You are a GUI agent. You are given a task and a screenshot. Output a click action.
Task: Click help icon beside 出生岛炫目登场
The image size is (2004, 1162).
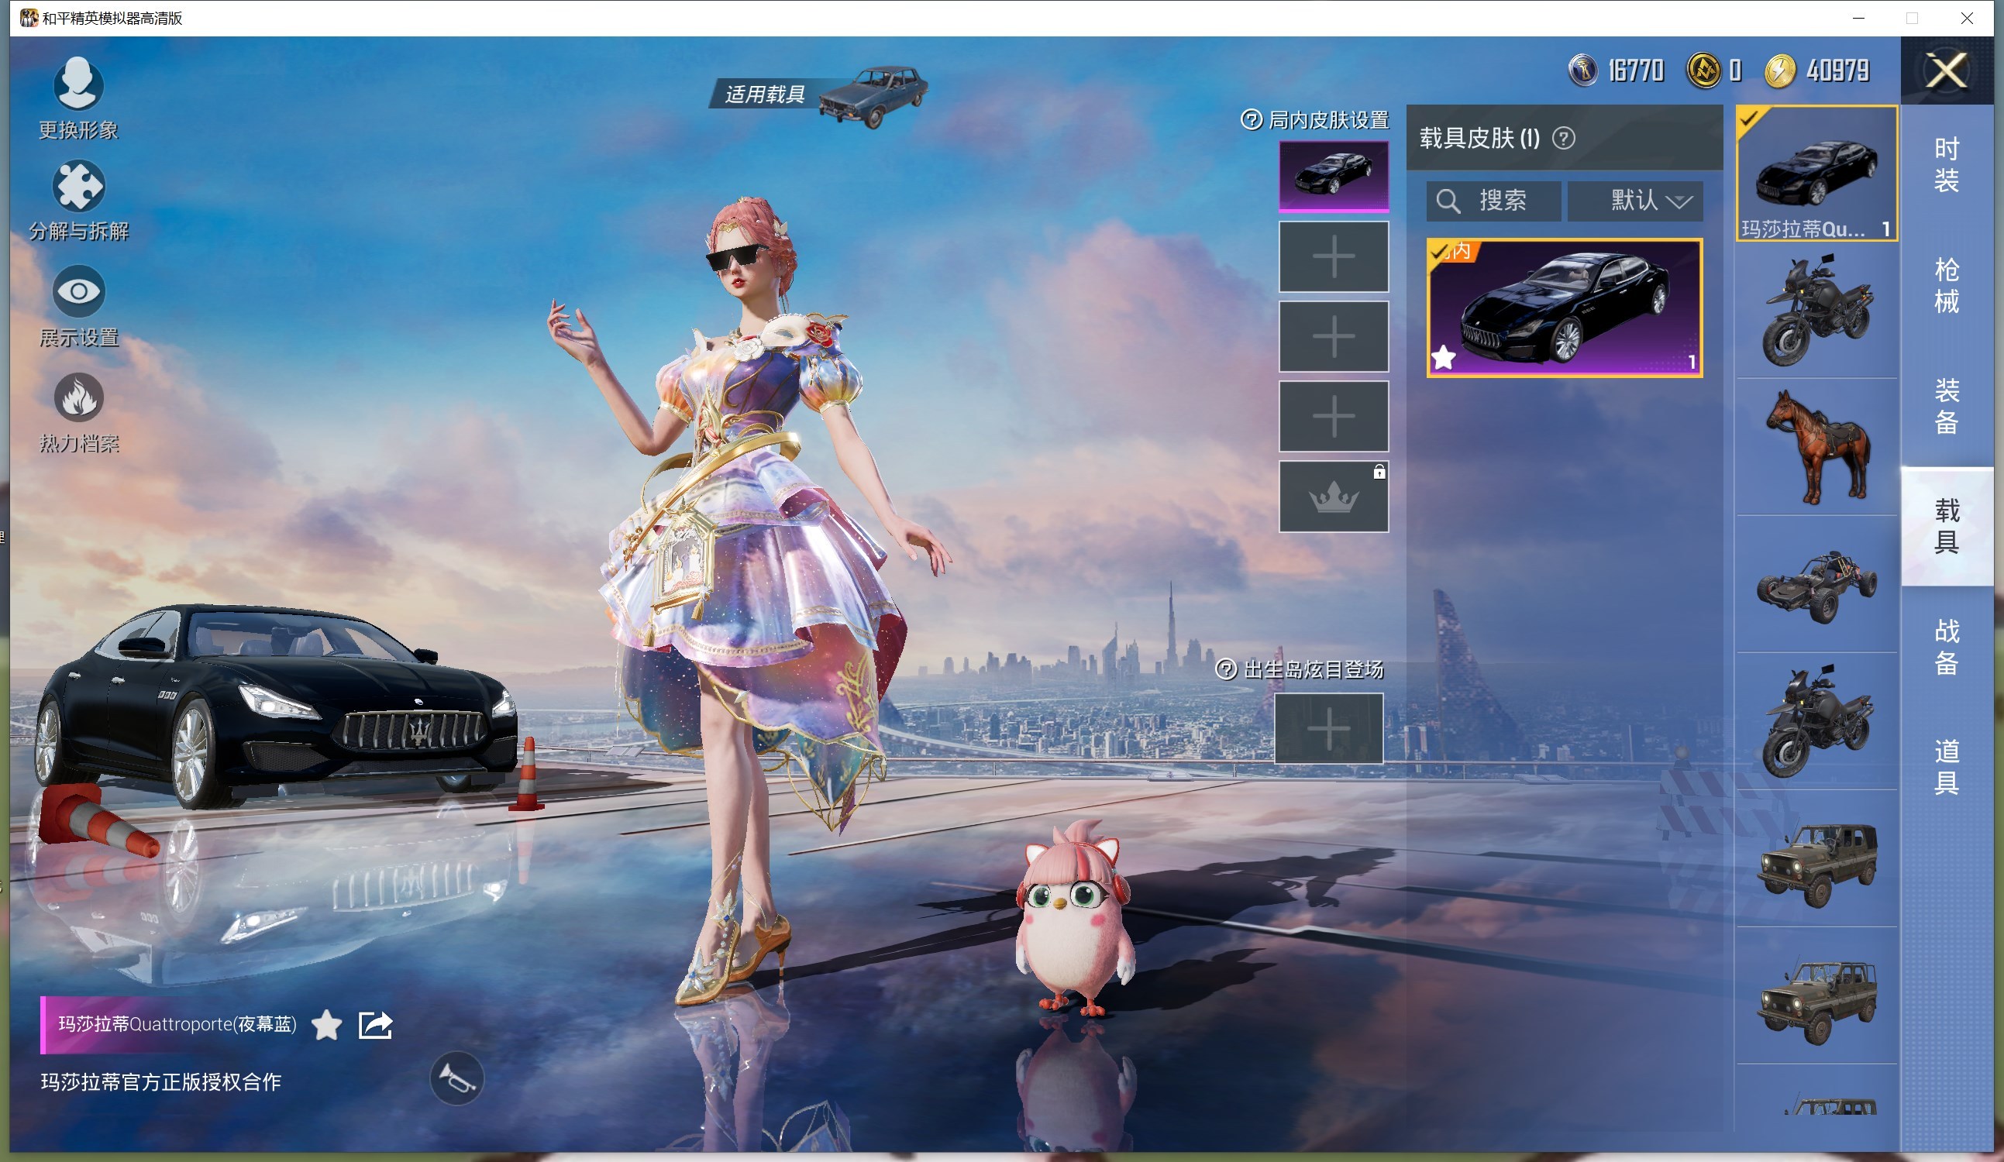1225,669
